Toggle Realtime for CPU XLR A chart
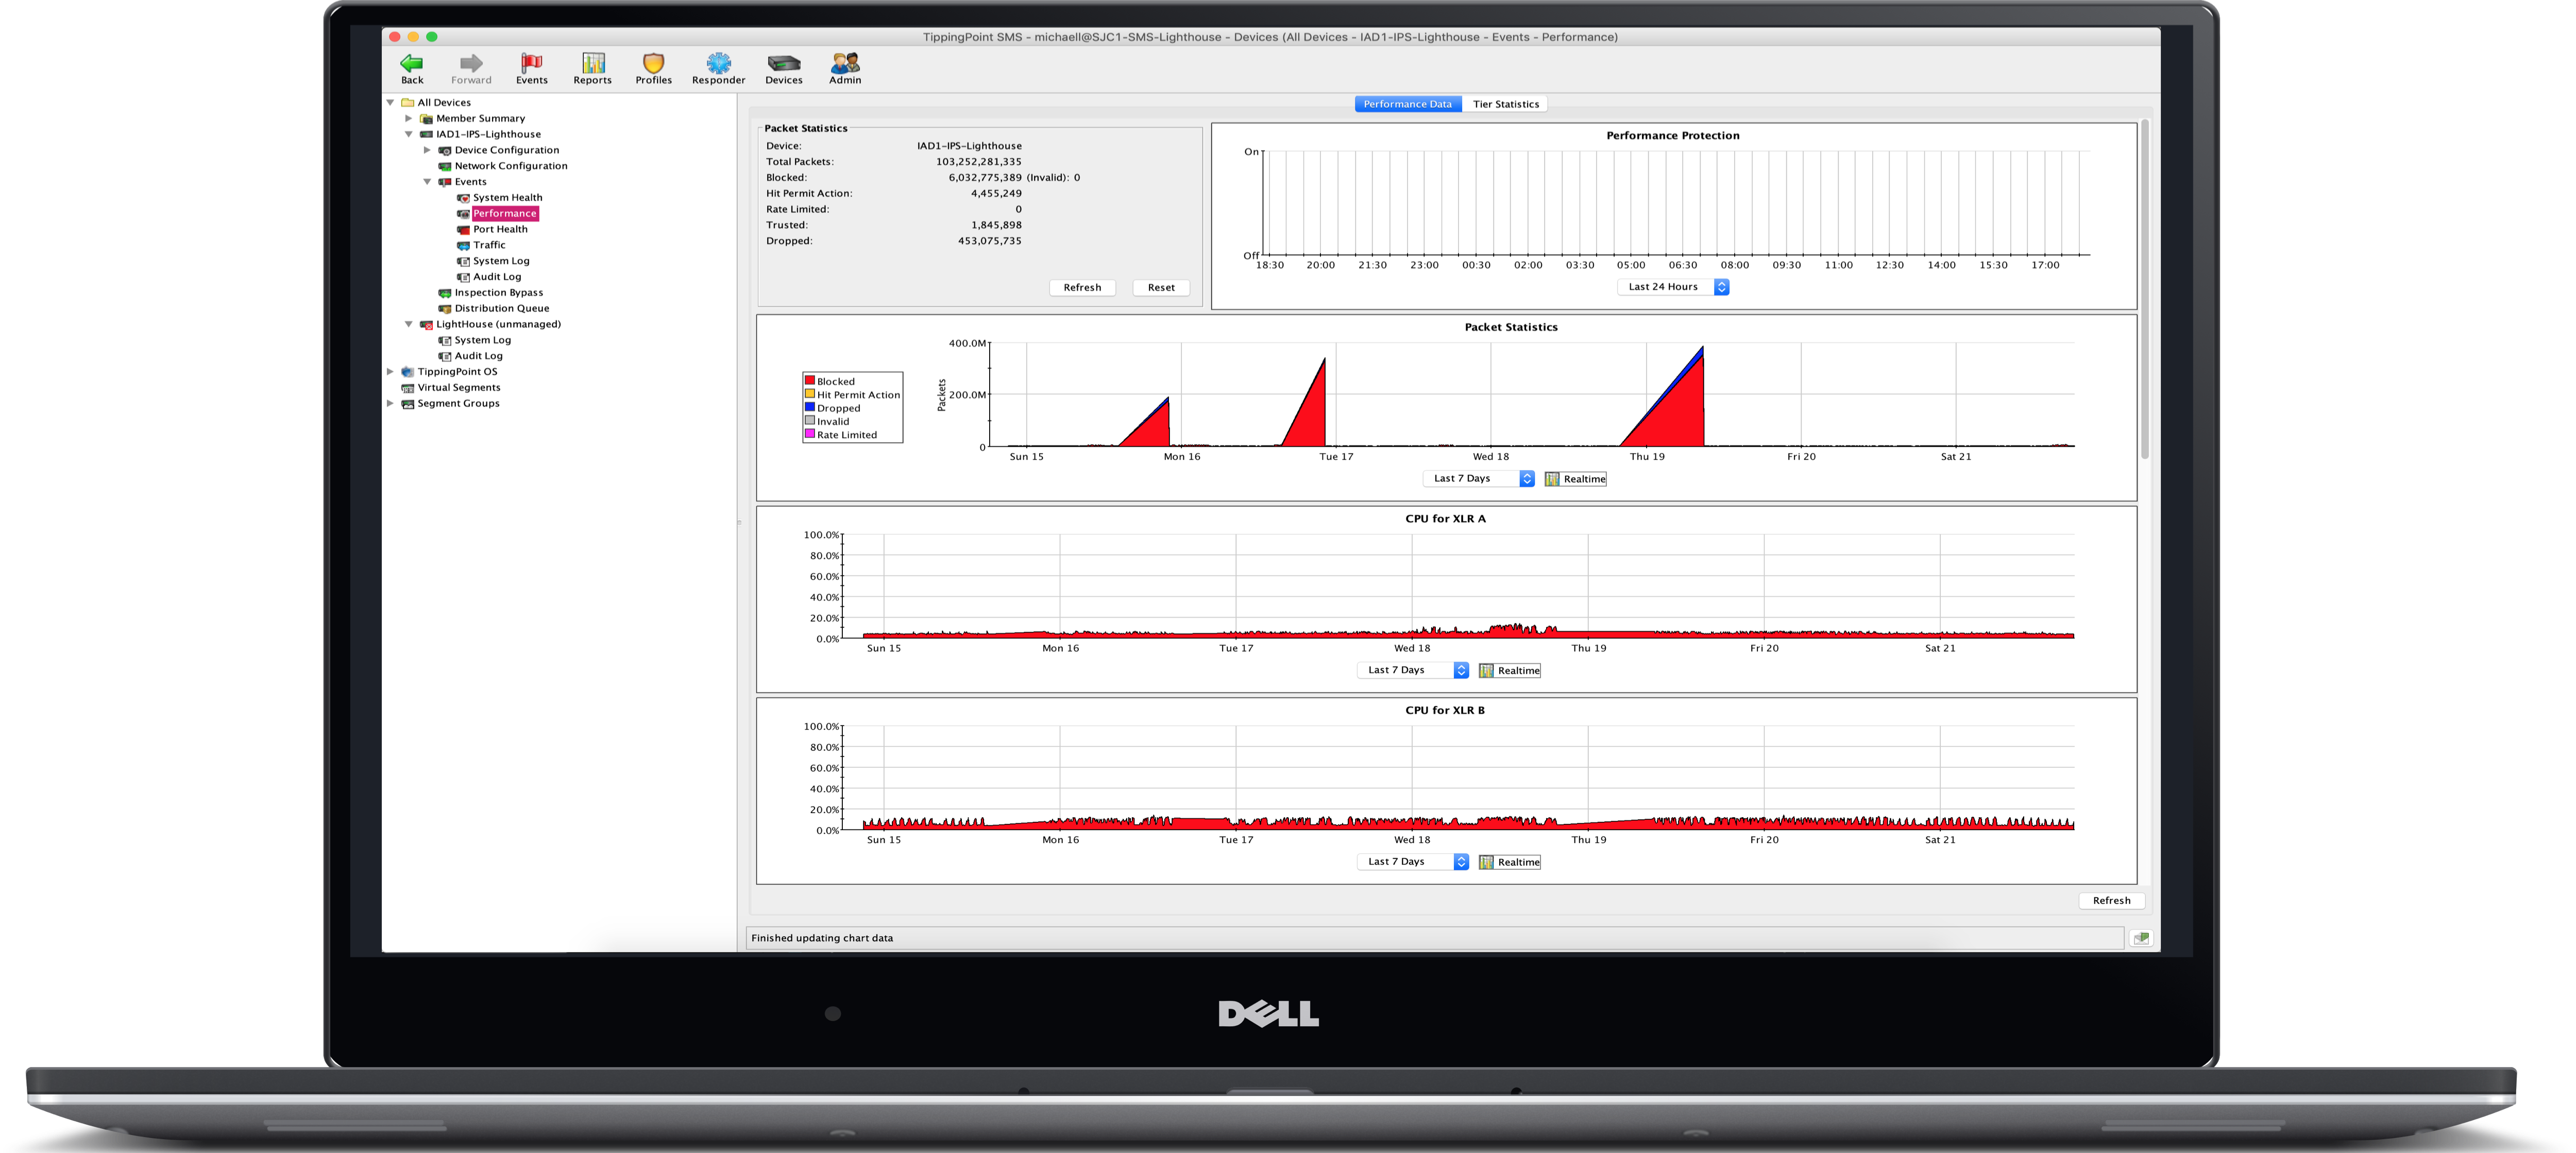This screenshot has width=2576, height=1153. (x=1510, y=670)
